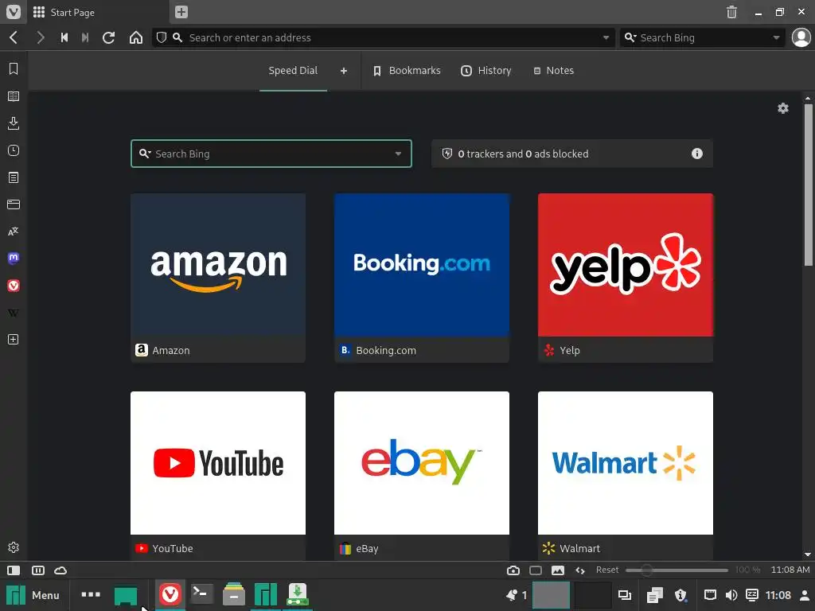Screen dimensions: 815x611
Task: Open Translate panel in sidebar
Action: [14, 232]
